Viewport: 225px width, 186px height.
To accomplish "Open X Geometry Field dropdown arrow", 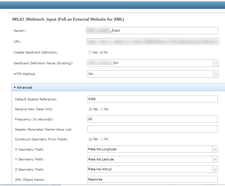I will 215,149.
